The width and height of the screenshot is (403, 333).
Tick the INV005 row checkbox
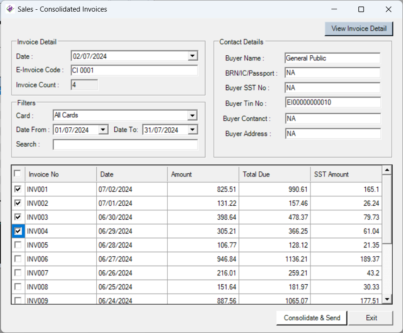(18, 245)
